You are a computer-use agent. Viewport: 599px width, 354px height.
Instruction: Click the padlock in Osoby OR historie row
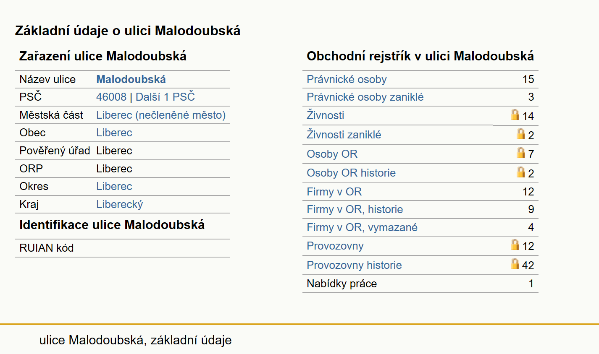[x=521, y=172]
